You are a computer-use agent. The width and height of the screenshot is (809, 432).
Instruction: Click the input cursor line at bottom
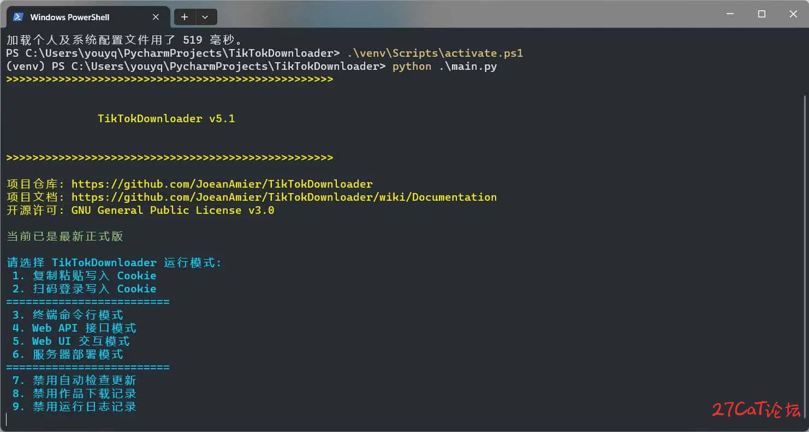pyautogui.click(x=7, y=419)
